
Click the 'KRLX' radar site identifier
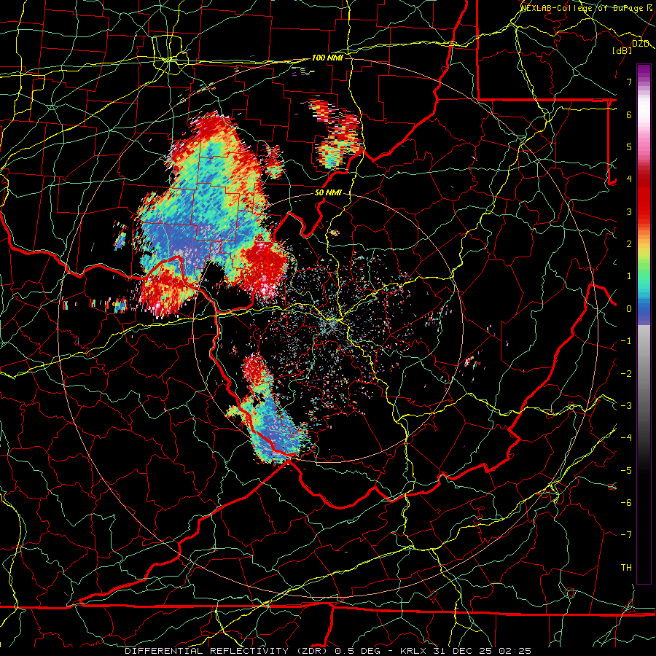click(x=413, y=651)
